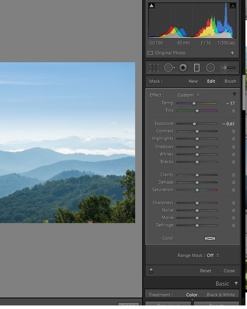Image resolution: width=247 pixels, height=309 pixels.
Task: Switch mask mode to Brush
Action: (x=230, y=81)
